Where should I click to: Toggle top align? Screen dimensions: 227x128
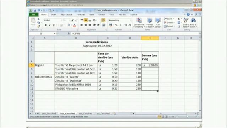coord(82,20)
